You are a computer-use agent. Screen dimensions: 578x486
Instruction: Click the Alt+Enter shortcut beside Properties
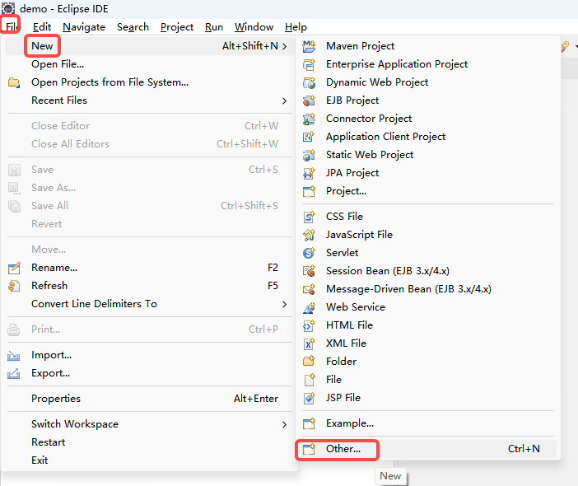(256, 399)
